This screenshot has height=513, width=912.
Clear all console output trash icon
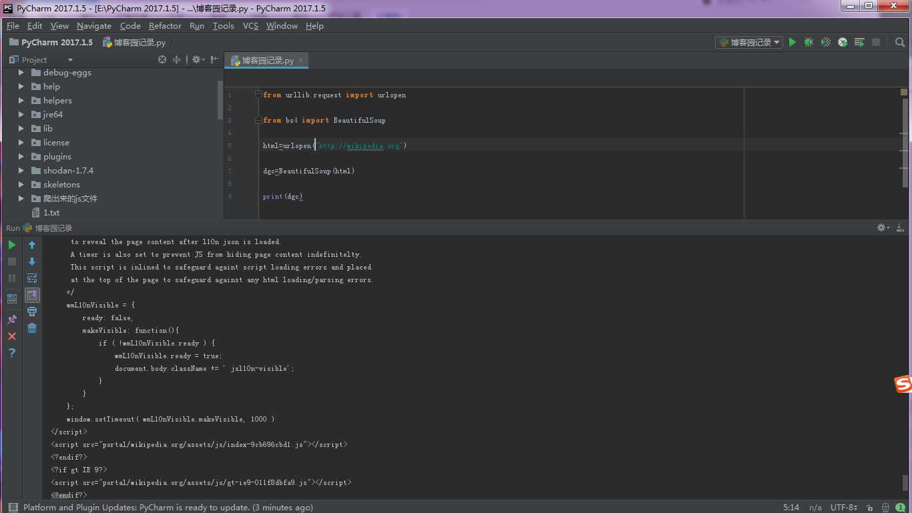tap(32, 328)
